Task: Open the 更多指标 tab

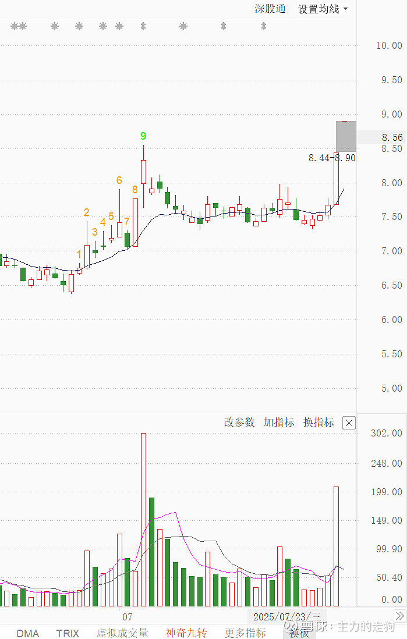Action: tap(245, 633)
